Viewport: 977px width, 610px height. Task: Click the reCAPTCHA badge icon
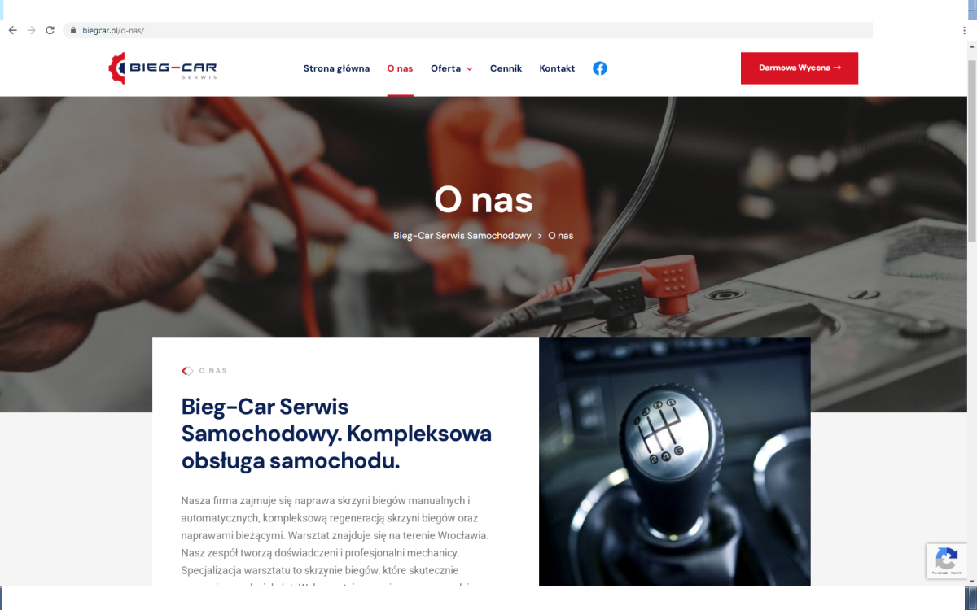[x=946, y=560]
